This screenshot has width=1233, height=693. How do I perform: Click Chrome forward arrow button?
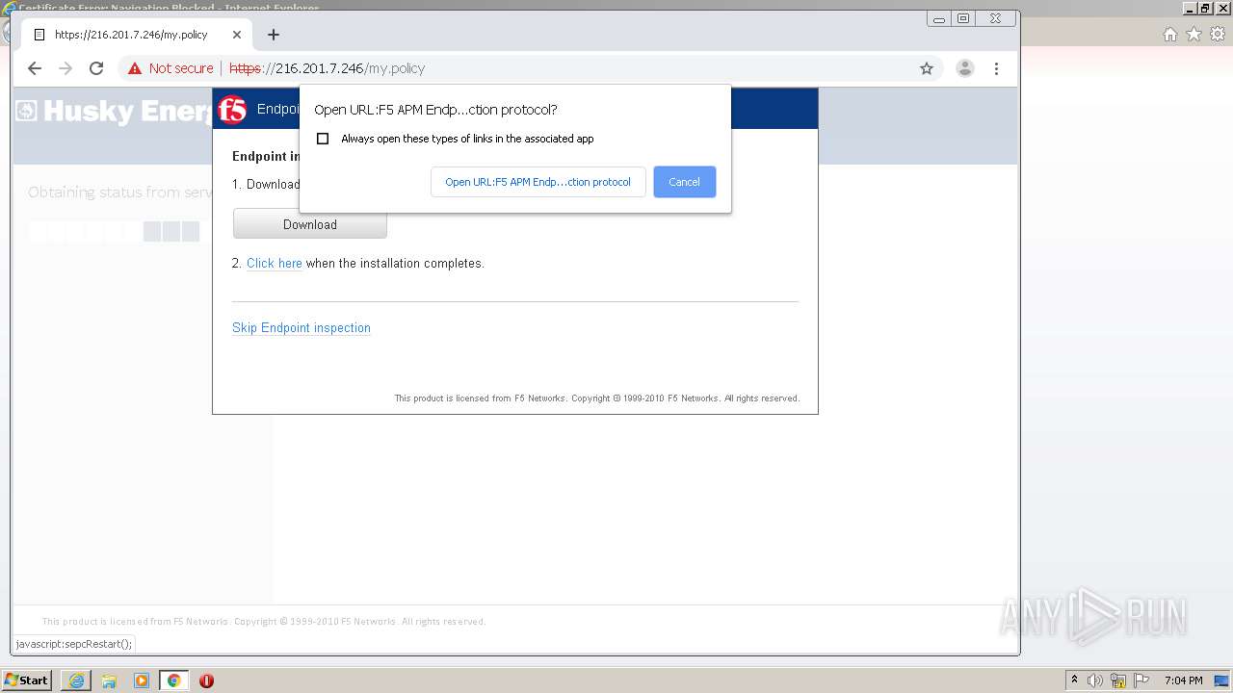[x=66, y=68]
